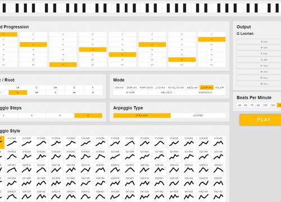Select arpeggio style 041235
The height and width of the screenshot is (202, 281).
[x=115, y=195]
